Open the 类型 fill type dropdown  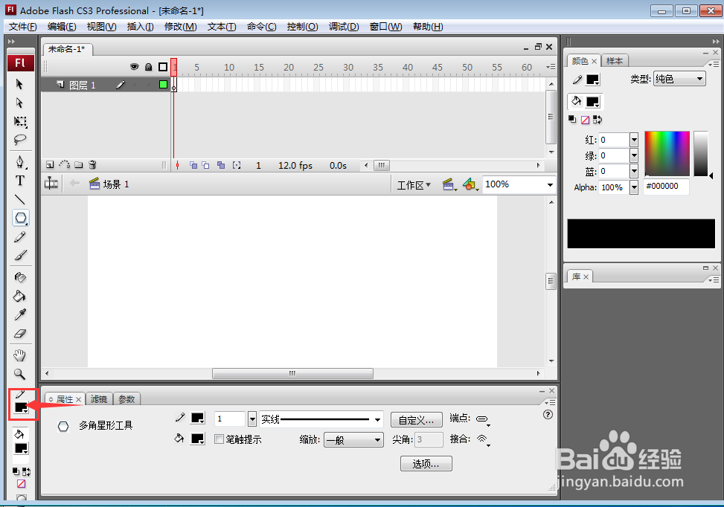point(679,79)
